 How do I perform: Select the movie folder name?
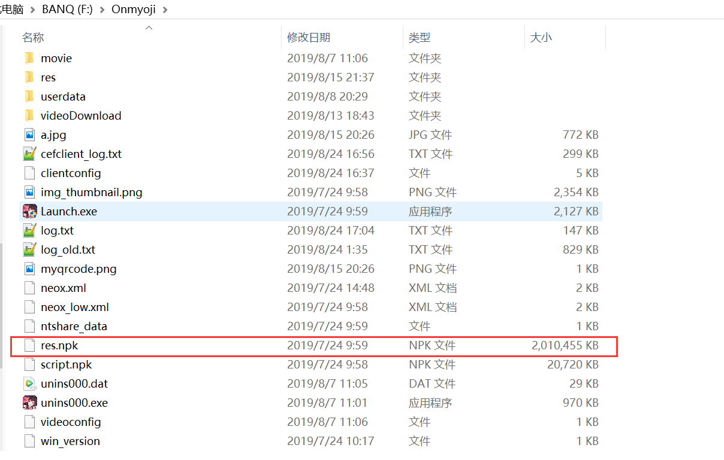point(56,58)
